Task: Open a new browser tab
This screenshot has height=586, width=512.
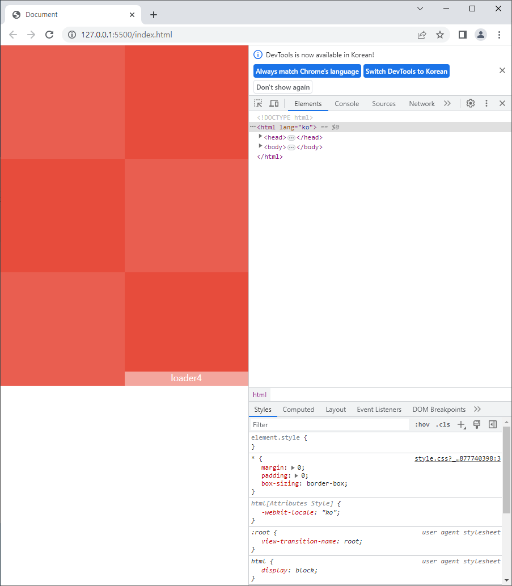Action: (154, 15)
